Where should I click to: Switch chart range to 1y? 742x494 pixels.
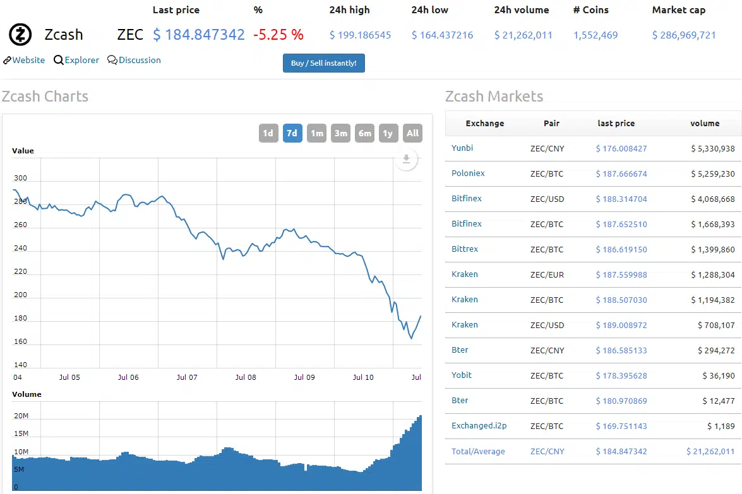point(388,133)
